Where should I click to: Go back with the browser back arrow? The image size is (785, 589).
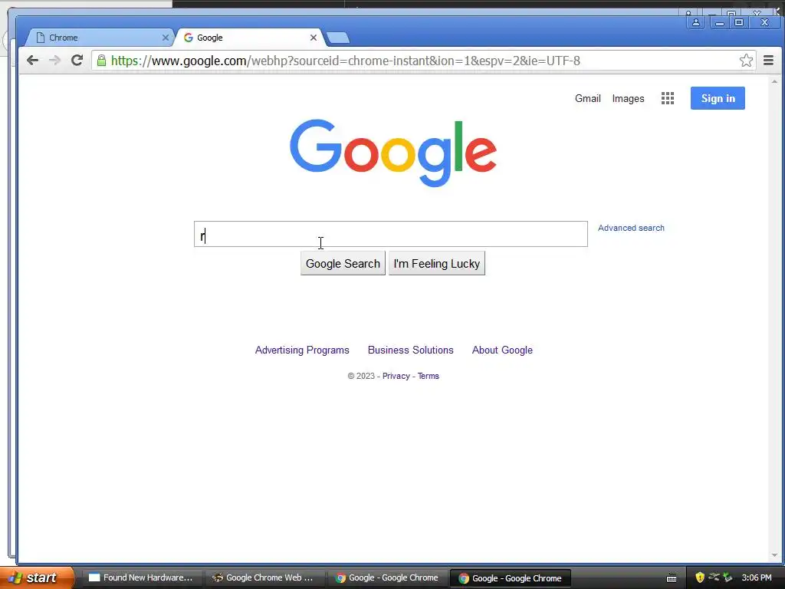(x=32, y=61)
